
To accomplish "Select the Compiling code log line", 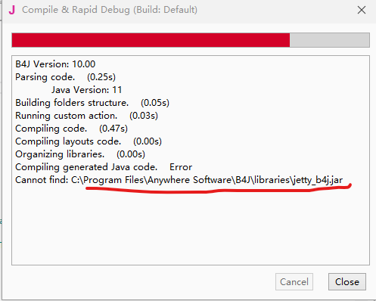I will (71, 129).
